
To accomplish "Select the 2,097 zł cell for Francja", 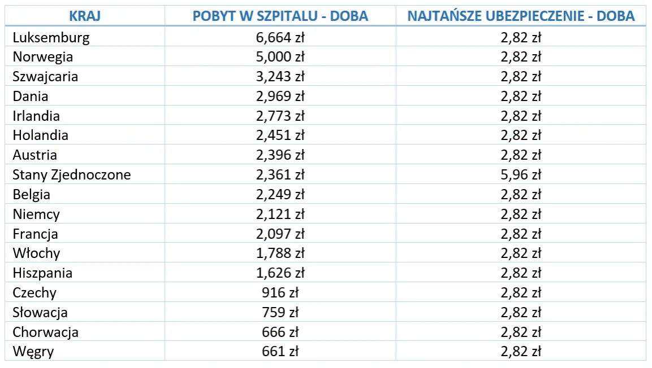I will coord(280,234).
